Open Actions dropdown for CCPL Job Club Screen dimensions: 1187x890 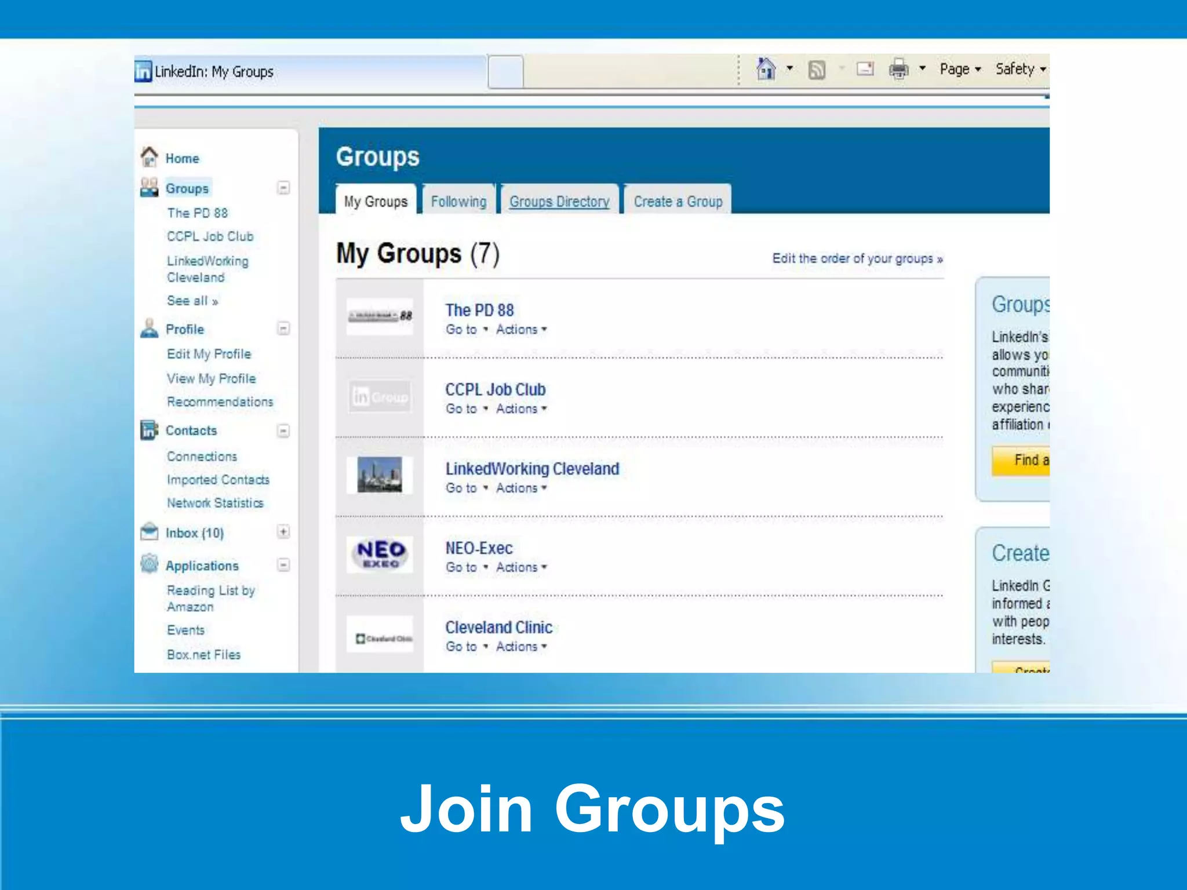point(521,408)
